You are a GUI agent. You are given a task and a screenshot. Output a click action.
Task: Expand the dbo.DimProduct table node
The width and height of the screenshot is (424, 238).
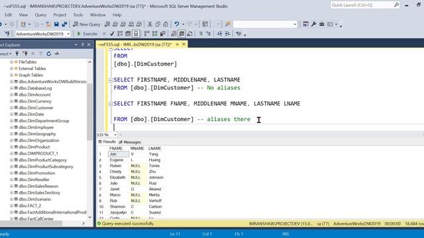[x=11, y=147]
